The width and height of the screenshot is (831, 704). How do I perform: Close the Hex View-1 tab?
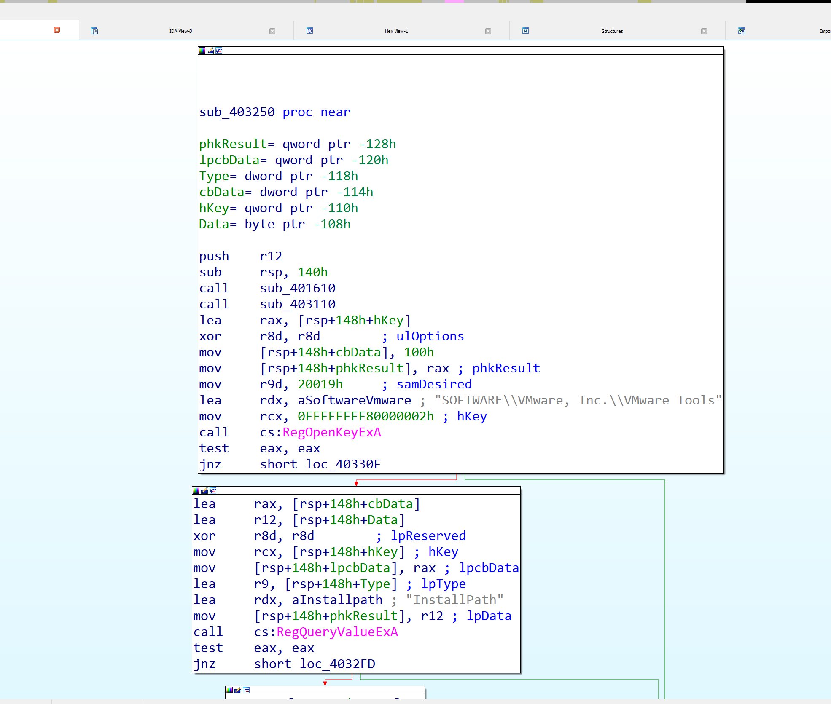pyautogui.click(x=488, y=31)
